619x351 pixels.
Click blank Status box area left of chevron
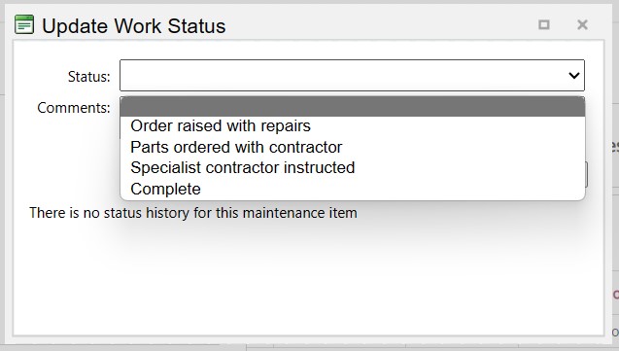(343, 76)
